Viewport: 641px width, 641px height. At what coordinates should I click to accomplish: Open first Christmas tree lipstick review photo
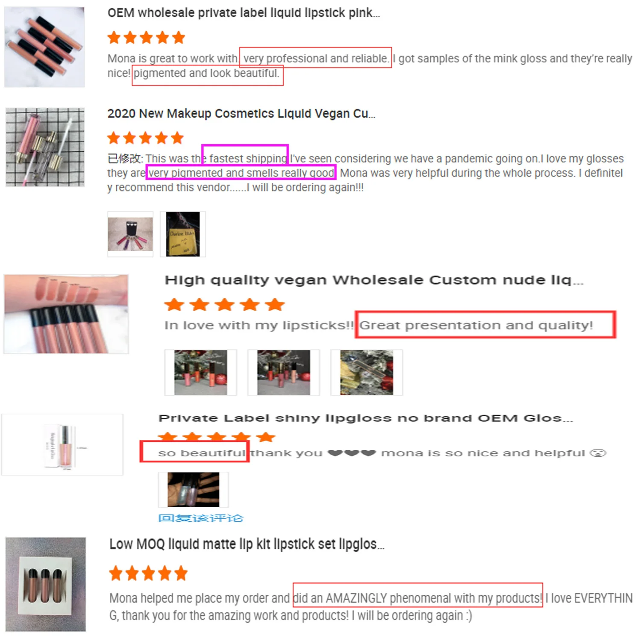(200, 372)
